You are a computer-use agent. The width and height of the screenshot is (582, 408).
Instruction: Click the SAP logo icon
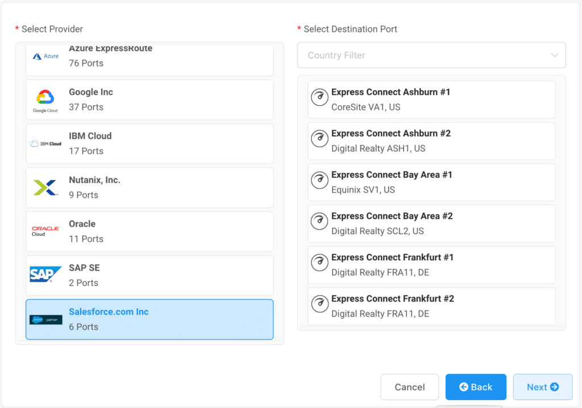coord(45,275)
